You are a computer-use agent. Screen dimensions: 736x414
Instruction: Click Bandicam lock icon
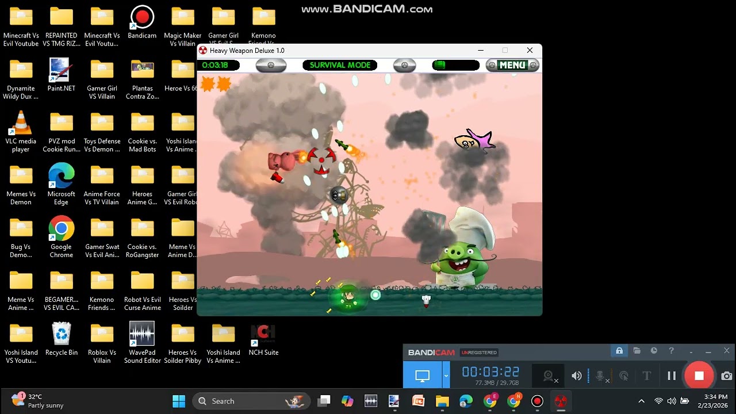click(619, 351)
